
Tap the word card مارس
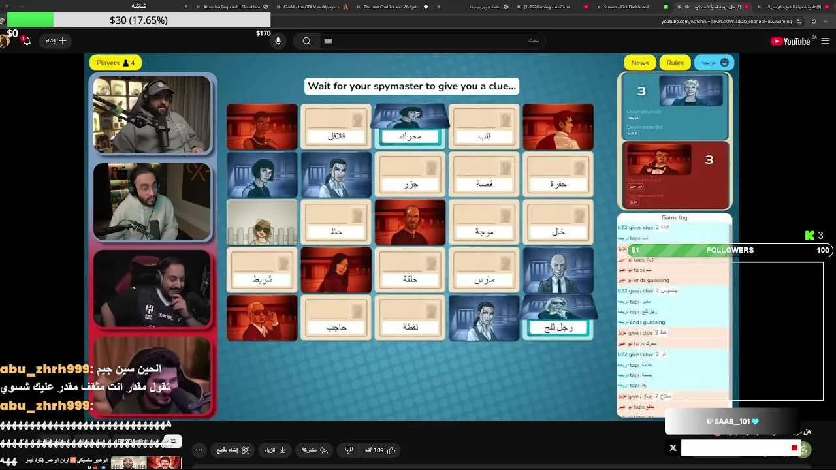(x=484, y=270)
